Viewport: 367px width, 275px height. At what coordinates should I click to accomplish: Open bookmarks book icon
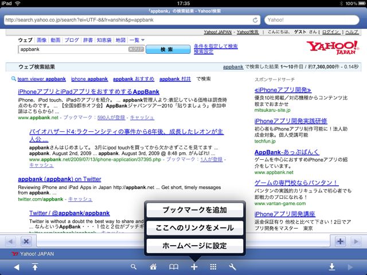coord(174,267)
